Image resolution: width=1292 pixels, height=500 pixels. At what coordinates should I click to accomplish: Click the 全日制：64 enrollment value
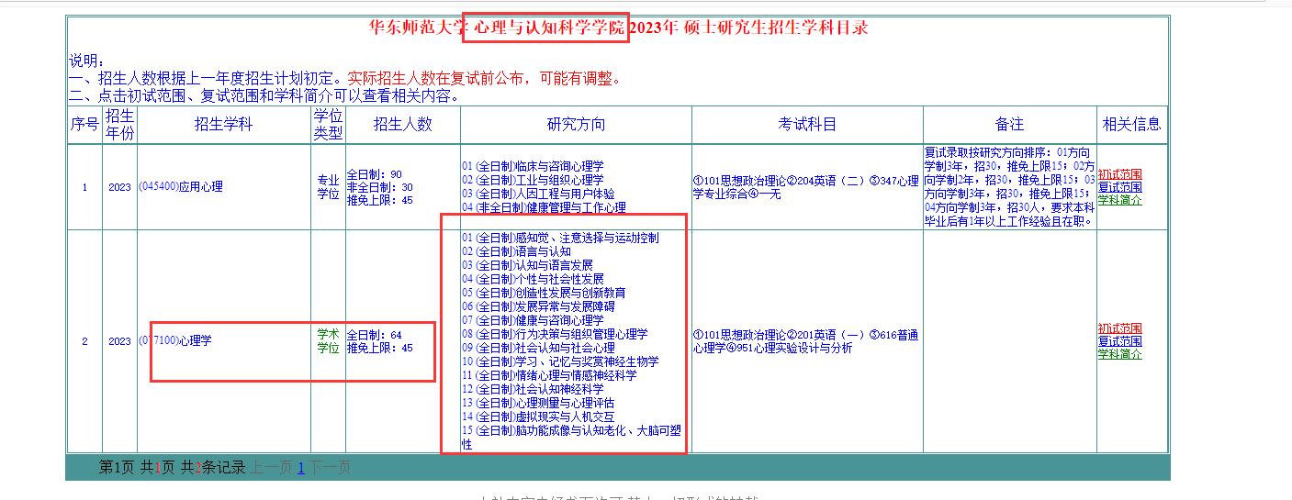click(374, 335)
